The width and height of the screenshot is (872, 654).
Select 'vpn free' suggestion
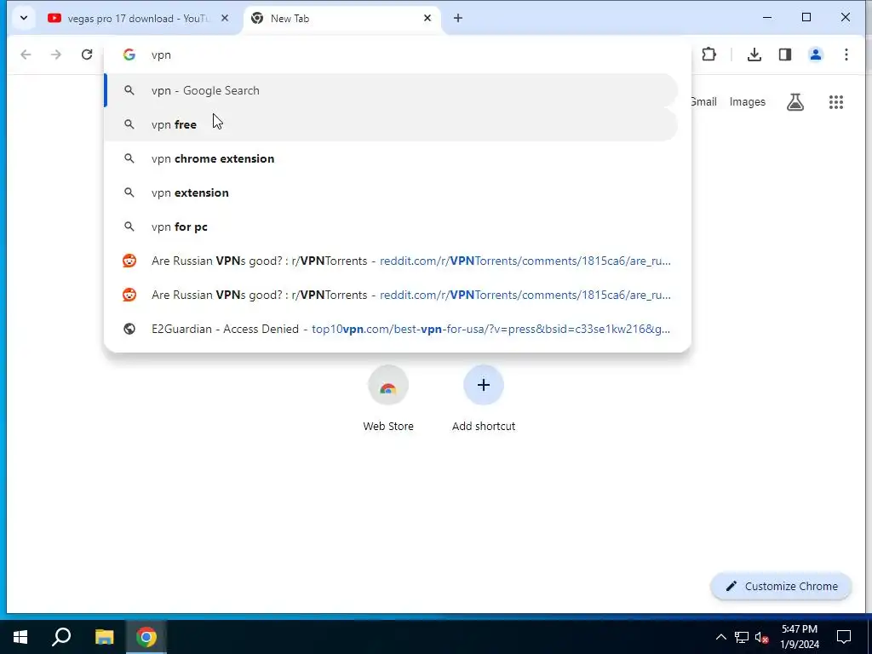[x=392, y=124]
